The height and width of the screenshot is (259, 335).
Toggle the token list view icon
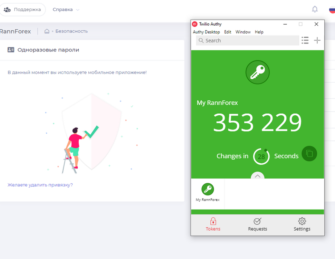coord(305,40)
